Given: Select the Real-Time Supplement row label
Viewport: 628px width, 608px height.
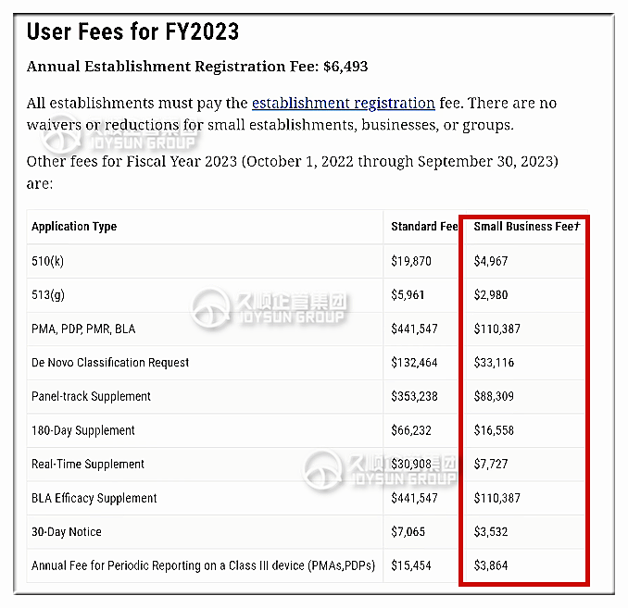Looking at the screenshot, I should pos(88,465).
